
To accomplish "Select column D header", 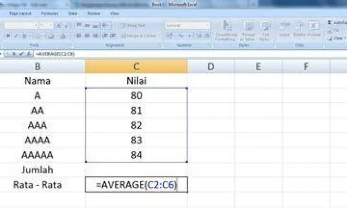I will point(211,67).
